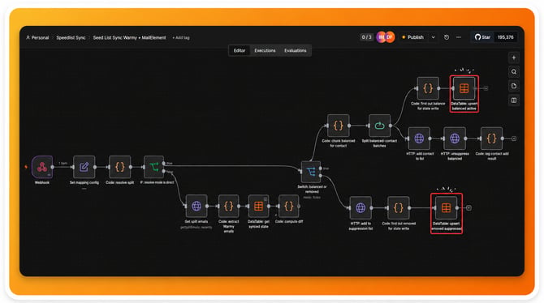Switch to the Executions tab

click(x=265, y=50)
